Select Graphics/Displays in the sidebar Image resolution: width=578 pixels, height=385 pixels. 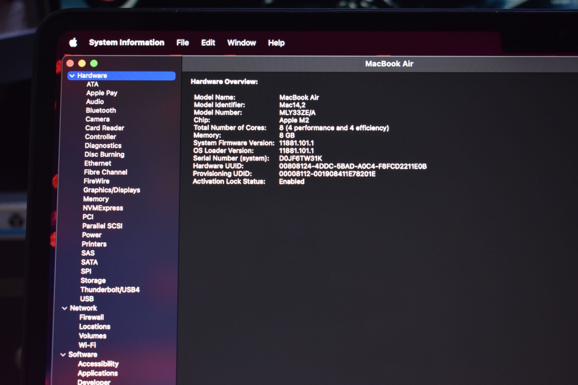click(112, 190)
